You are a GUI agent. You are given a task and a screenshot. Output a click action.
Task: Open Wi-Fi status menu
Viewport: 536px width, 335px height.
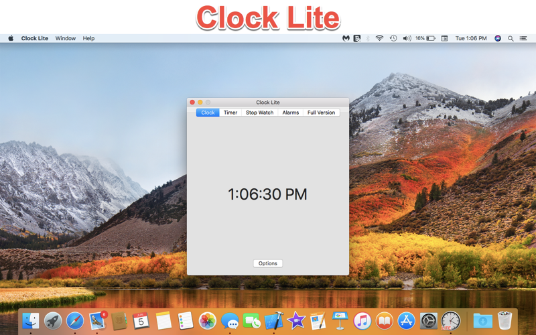[379, 38]
